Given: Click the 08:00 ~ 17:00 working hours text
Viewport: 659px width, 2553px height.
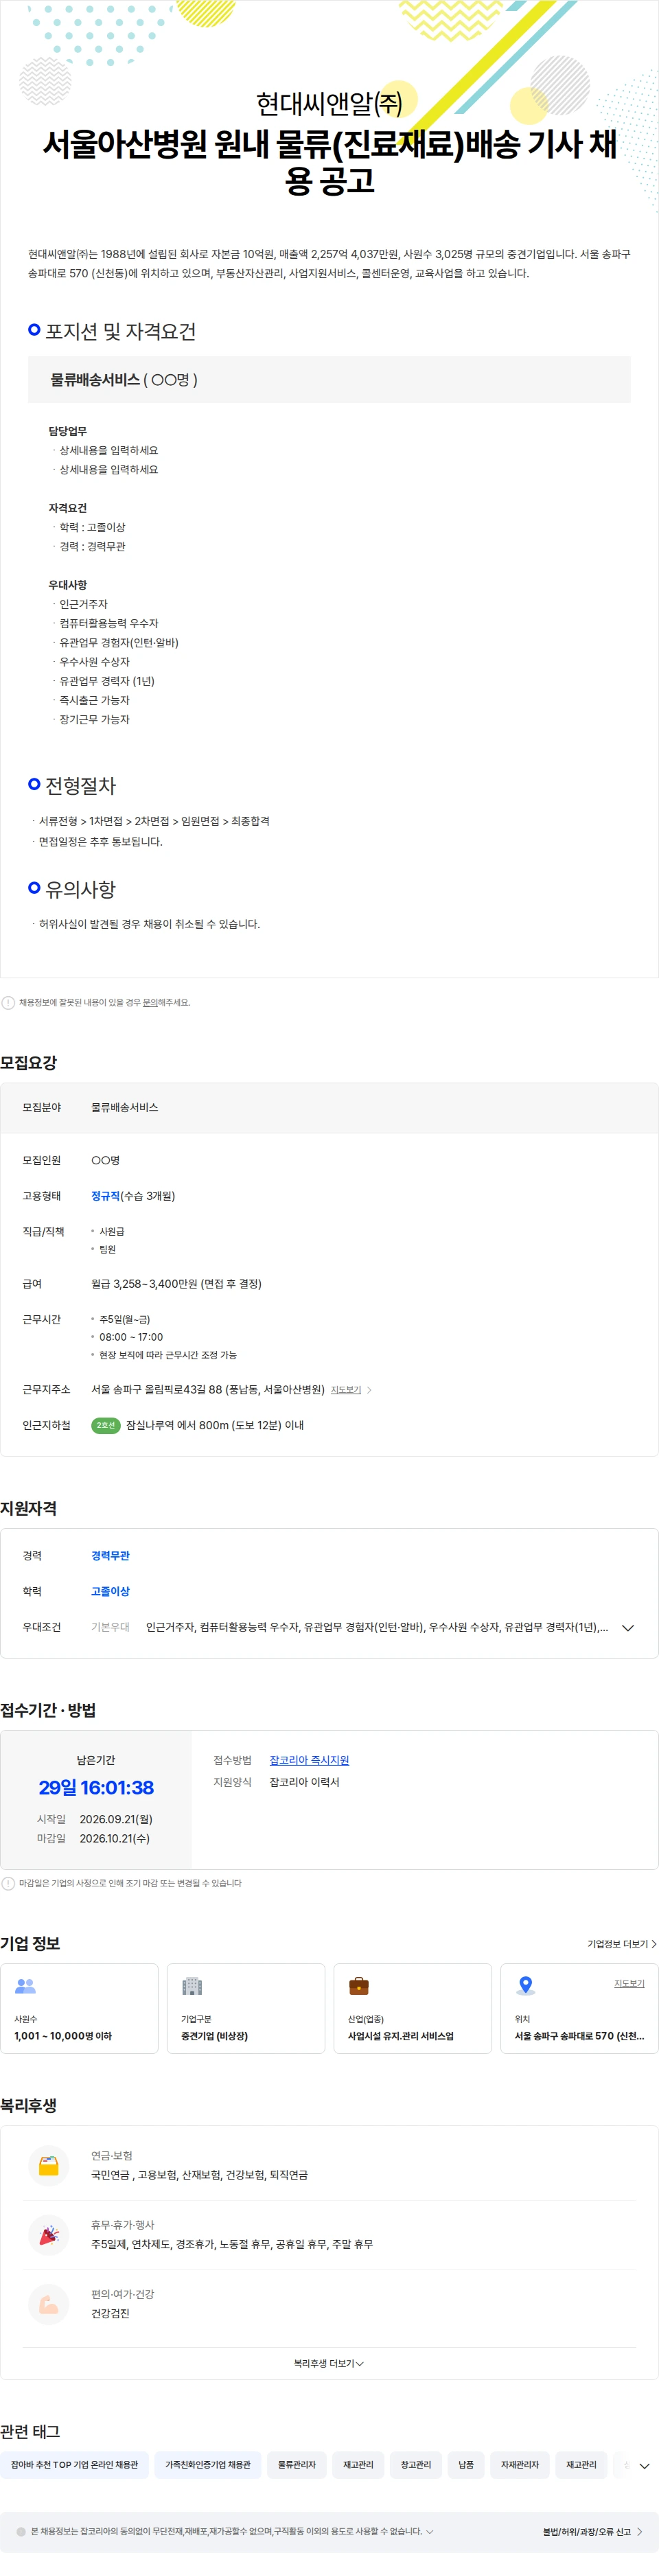Looking at the screenshot, I should click(x=131, y=1337).
